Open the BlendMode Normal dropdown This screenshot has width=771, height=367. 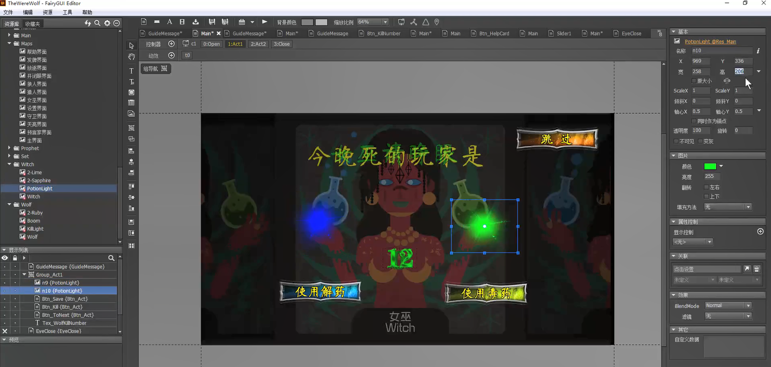click(748, 306)
